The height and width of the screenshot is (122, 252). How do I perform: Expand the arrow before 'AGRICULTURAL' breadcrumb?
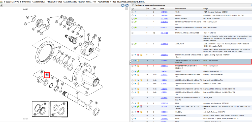(32, 2)
